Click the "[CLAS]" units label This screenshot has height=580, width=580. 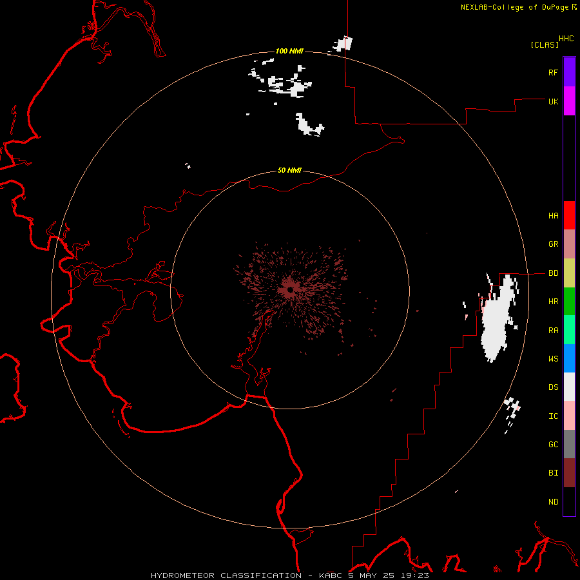(x=545, y=45)
